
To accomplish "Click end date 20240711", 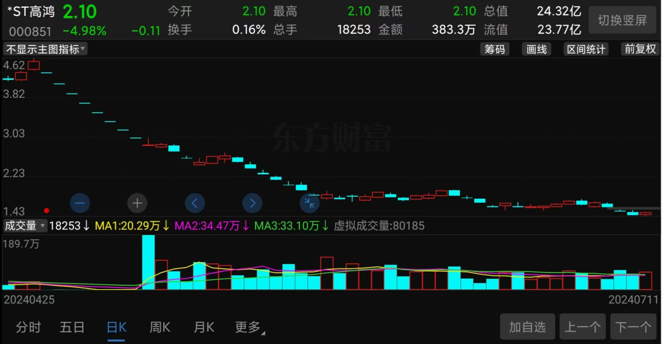I will (634, 300).
